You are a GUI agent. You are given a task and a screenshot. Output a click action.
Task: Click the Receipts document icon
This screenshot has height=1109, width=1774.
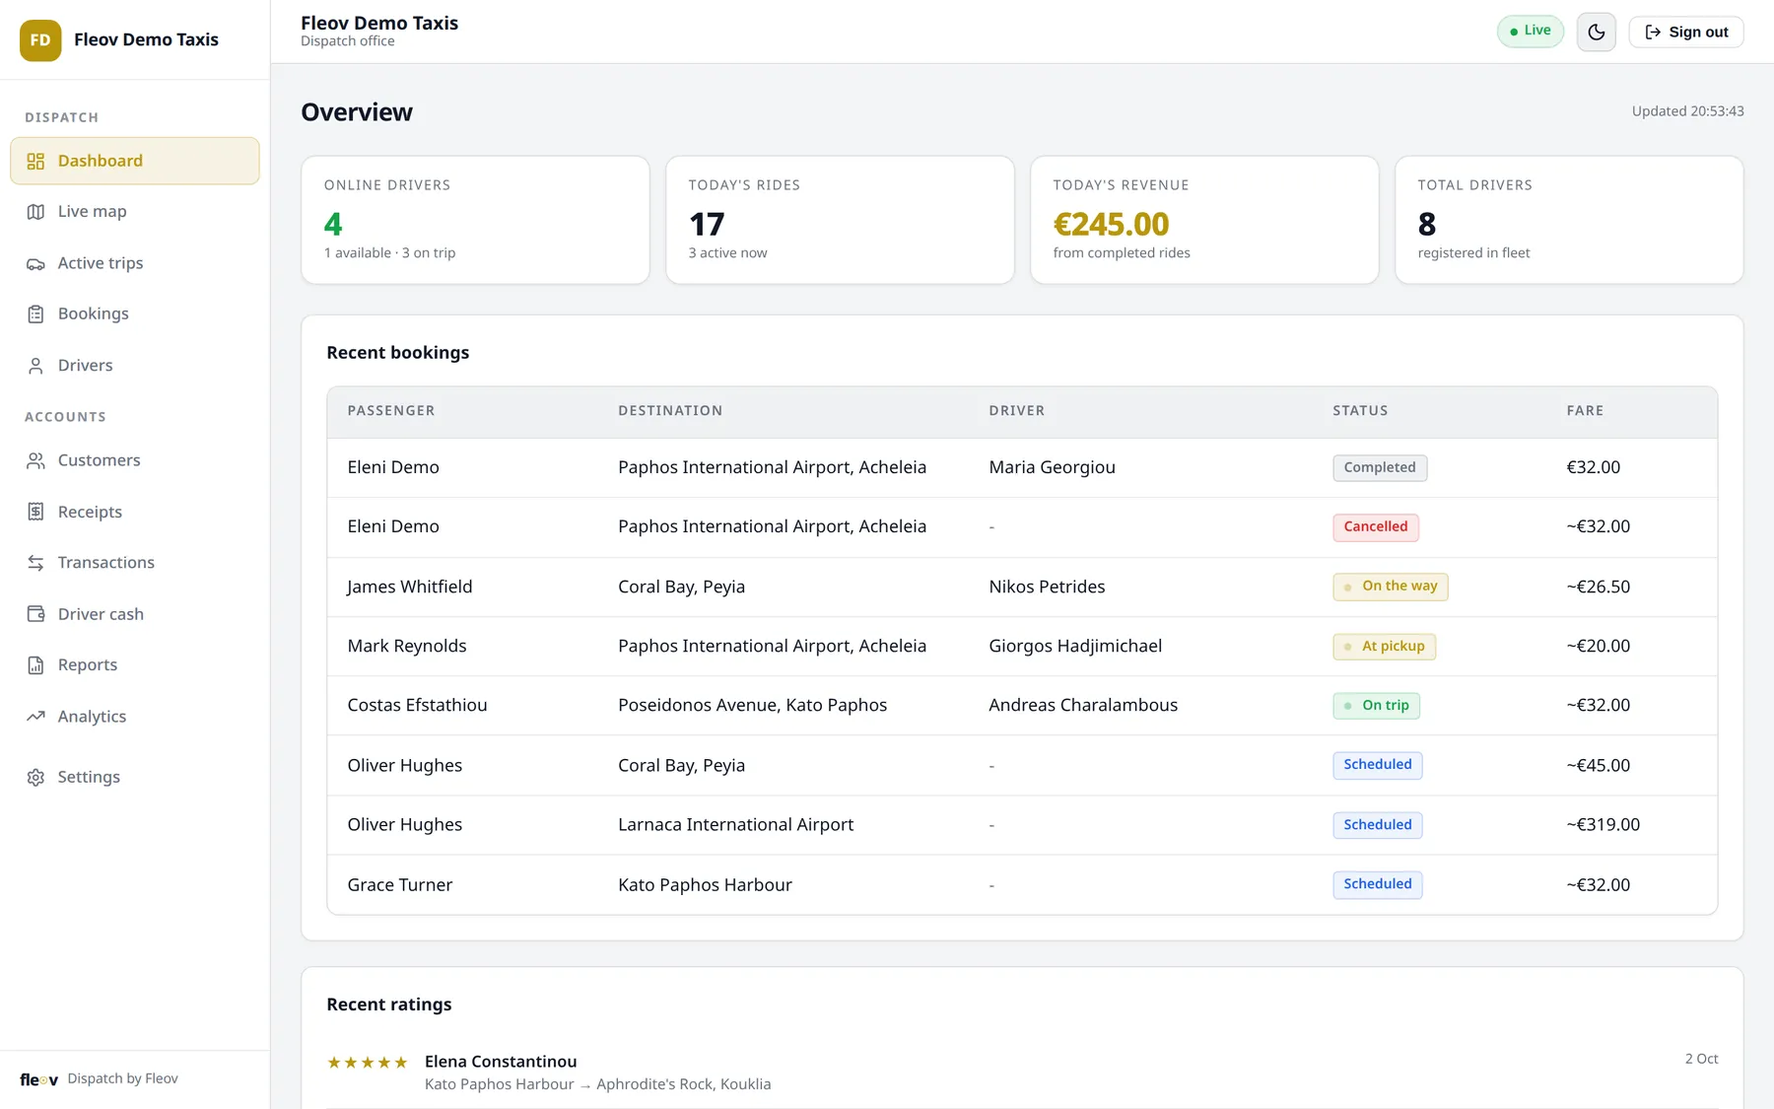point(35,512)
